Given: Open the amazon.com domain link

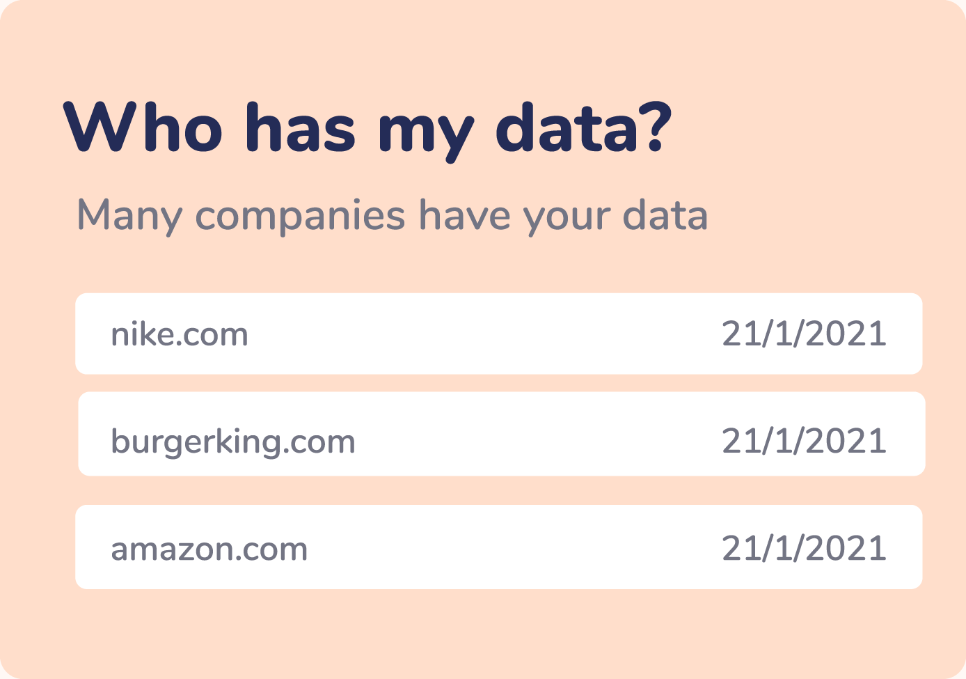Looking at the screenshot, I should click(x=209, y=549).
